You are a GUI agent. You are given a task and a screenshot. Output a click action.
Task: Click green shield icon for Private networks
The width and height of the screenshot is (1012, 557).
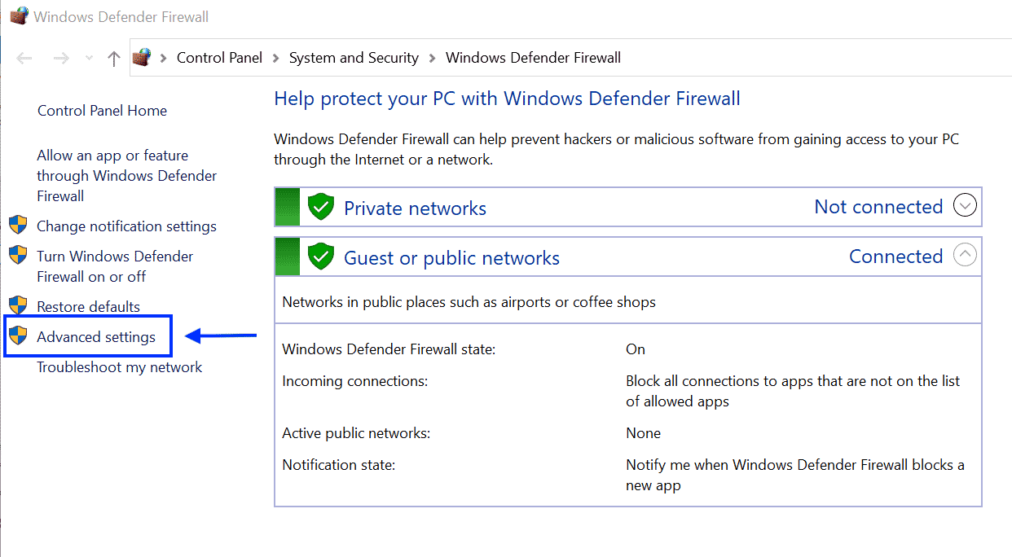[x=321, y=207]
